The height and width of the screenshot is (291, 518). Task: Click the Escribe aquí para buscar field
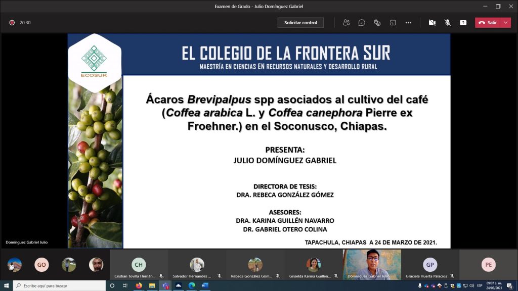click(60, 285)
